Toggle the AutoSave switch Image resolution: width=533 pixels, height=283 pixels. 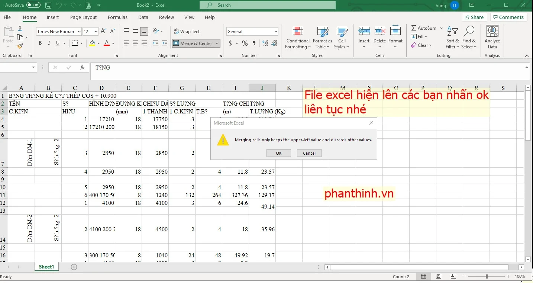tap(34, 5)
